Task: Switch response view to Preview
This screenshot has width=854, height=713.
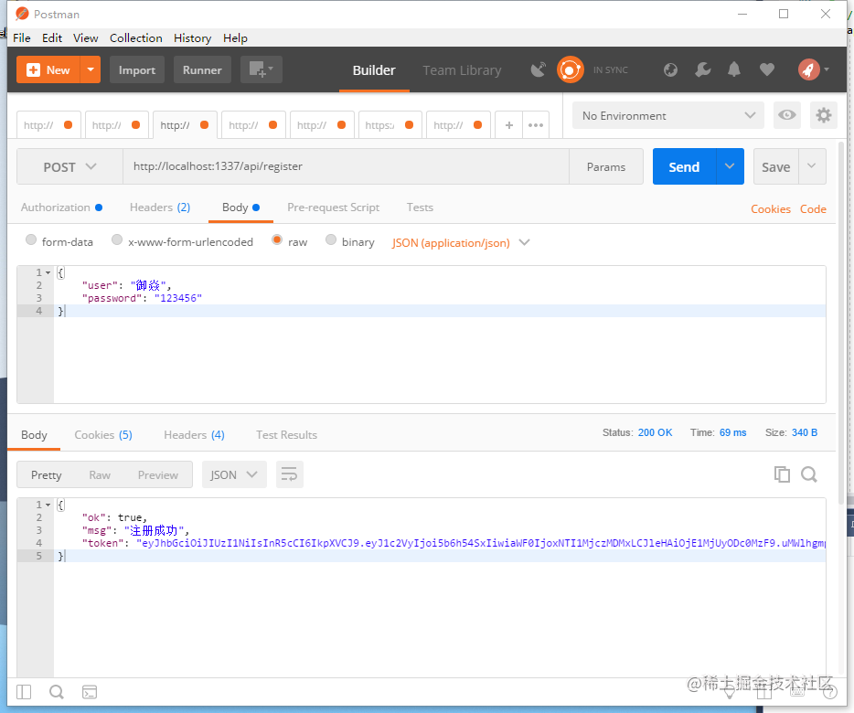Action: (158, 474)
